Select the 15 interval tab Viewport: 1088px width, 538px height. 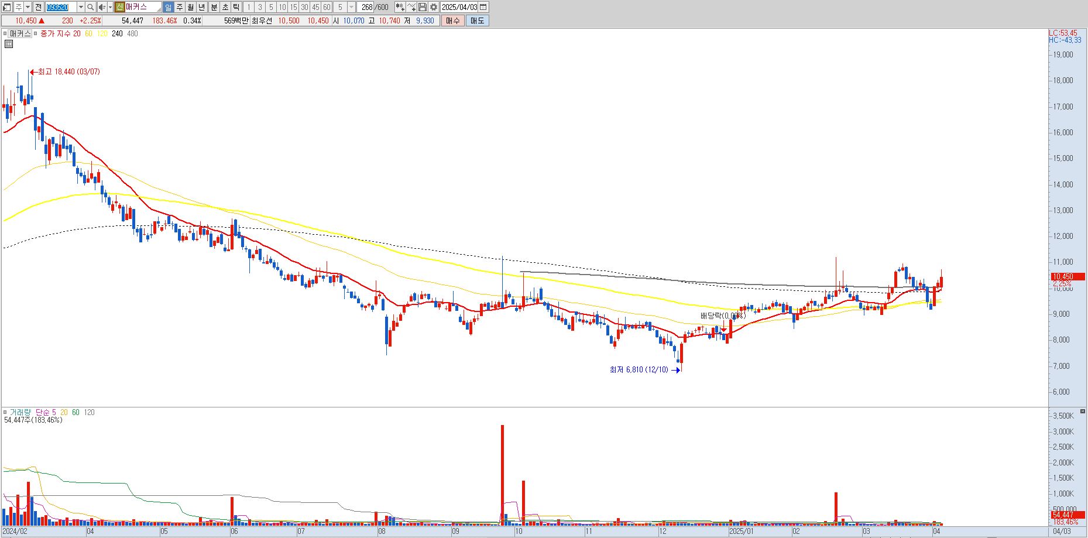(293, 7)
